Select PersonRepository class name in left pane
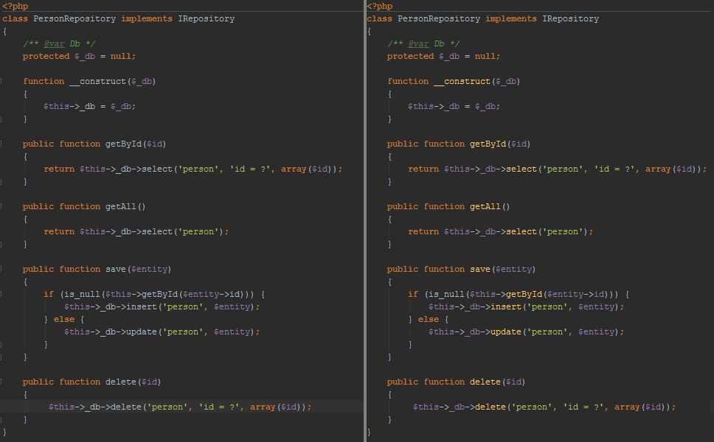The height and width of the screenshot is (442, 714). pos(74,18)
